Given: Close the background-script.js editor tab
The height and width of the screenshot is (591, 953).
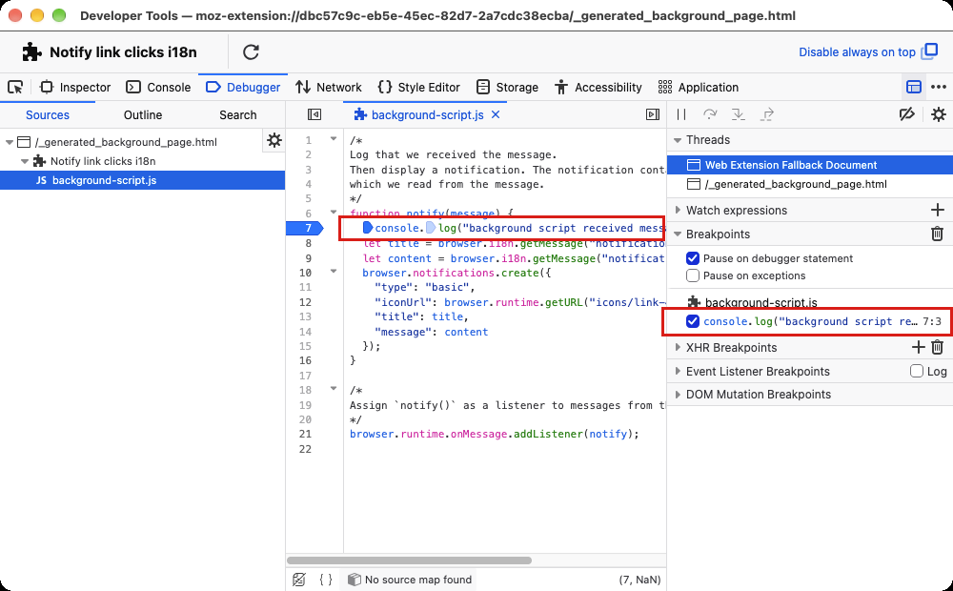Looking at the screenshot, I should tap(496, 114).
